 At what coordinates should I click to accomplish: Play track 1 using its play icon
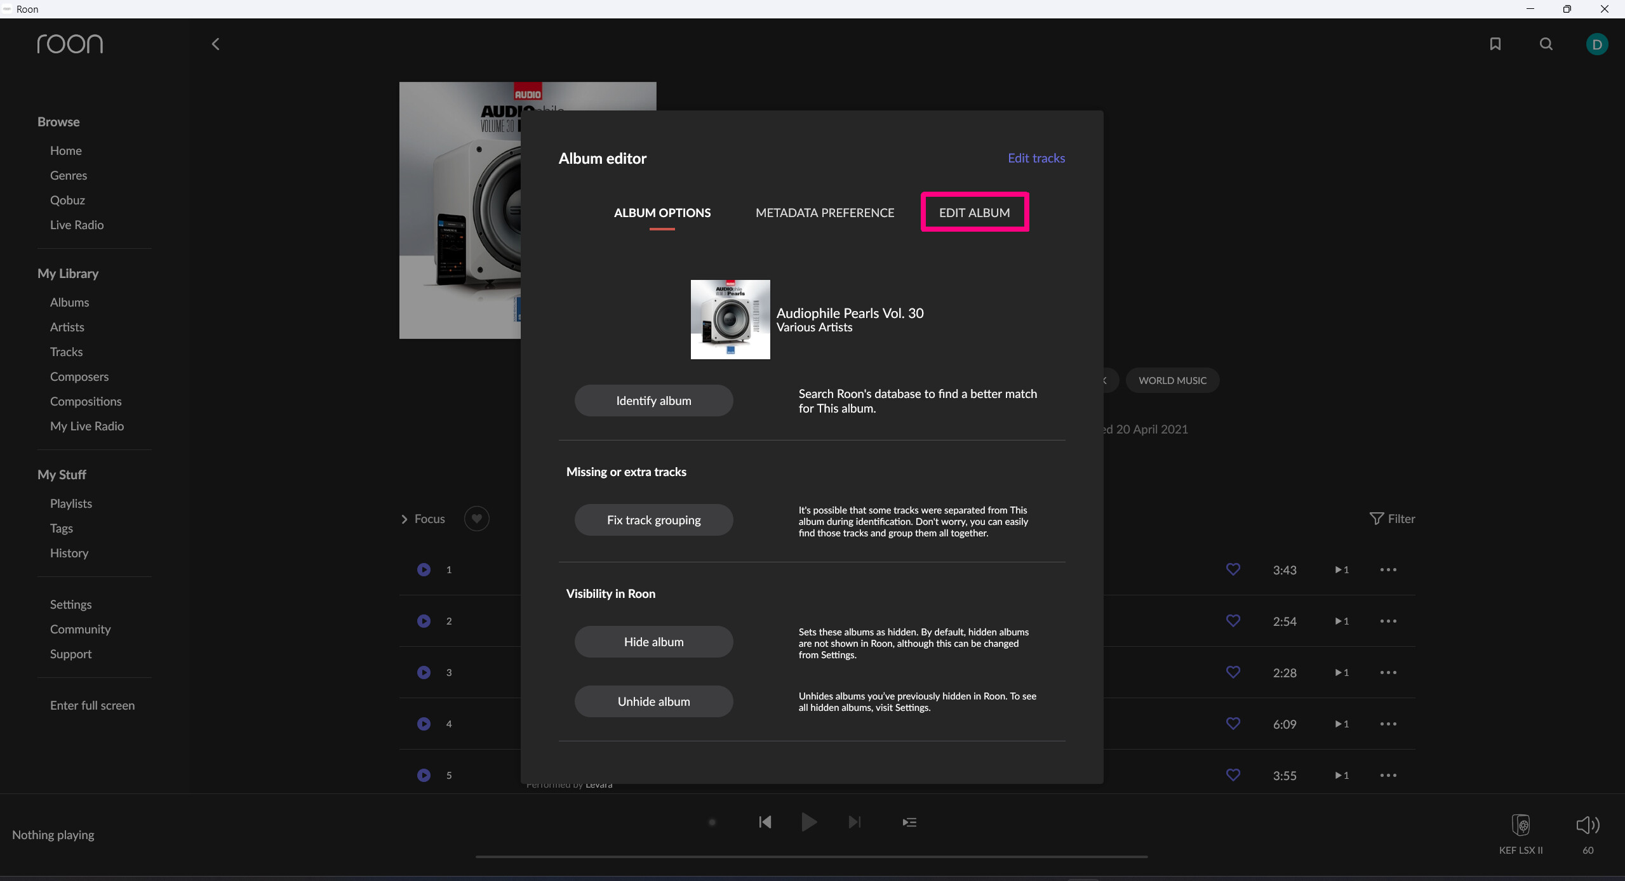tap(424, 569)
